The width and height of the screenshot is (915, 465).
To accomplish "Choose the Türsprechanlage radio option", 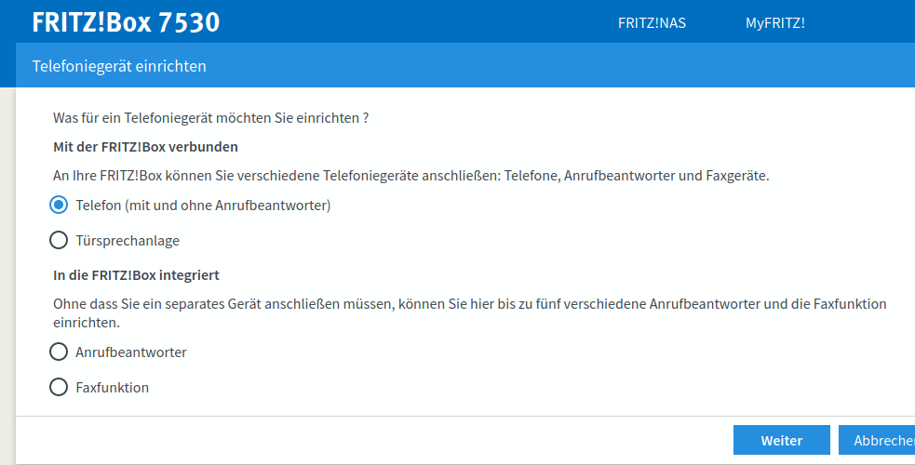I will point(59,241).
